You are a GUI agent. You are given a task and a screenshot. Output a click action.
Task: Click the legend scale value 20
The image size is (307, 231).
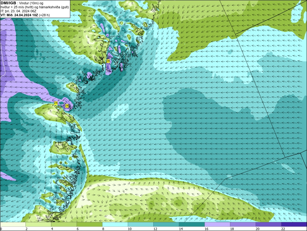[x=258, y=229]
